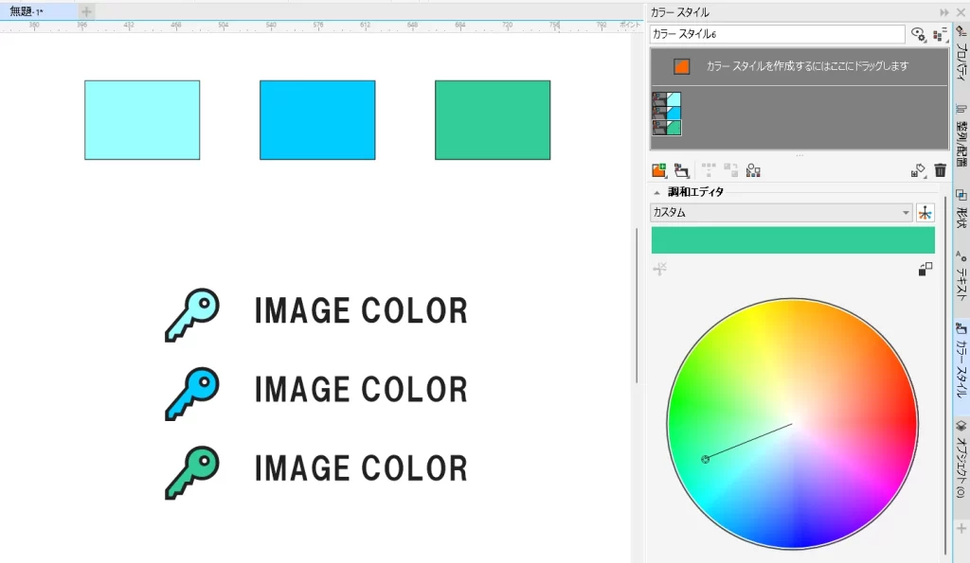Click the カラースタイル6 name input field

pyautogui.click(x=777, y=34)
